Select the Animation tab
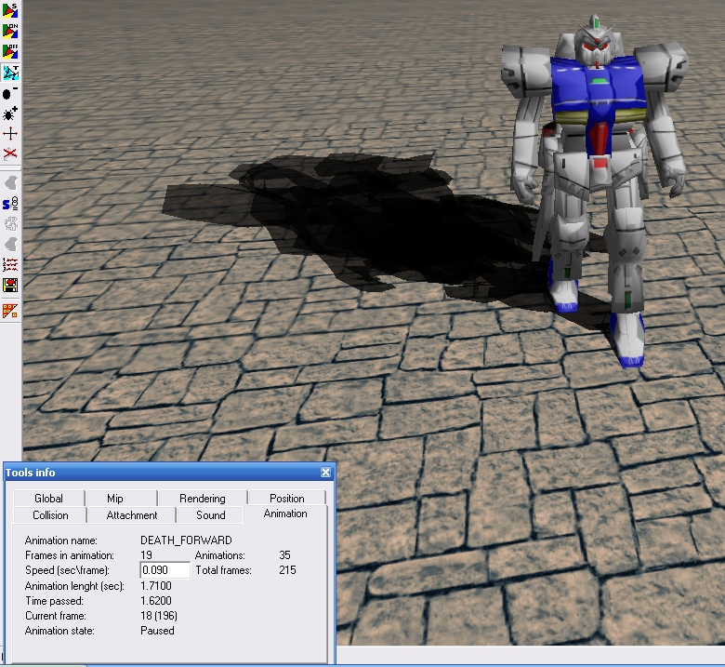The width and height of the screenshot is (725, 667). 285,514
